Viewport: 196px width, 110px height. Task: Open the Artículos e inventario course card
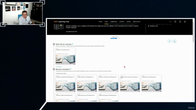tap(108, 83)
